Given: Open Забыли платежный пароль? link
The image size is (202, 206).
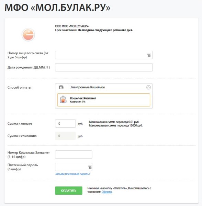Looking at the screenshot, I should pos(72,174).
